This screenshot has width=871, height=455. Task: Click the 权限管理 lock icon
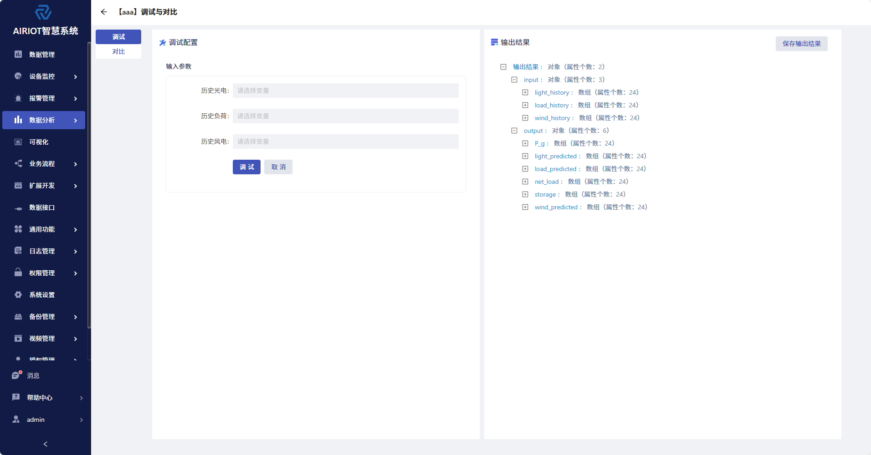click(18, 273)
